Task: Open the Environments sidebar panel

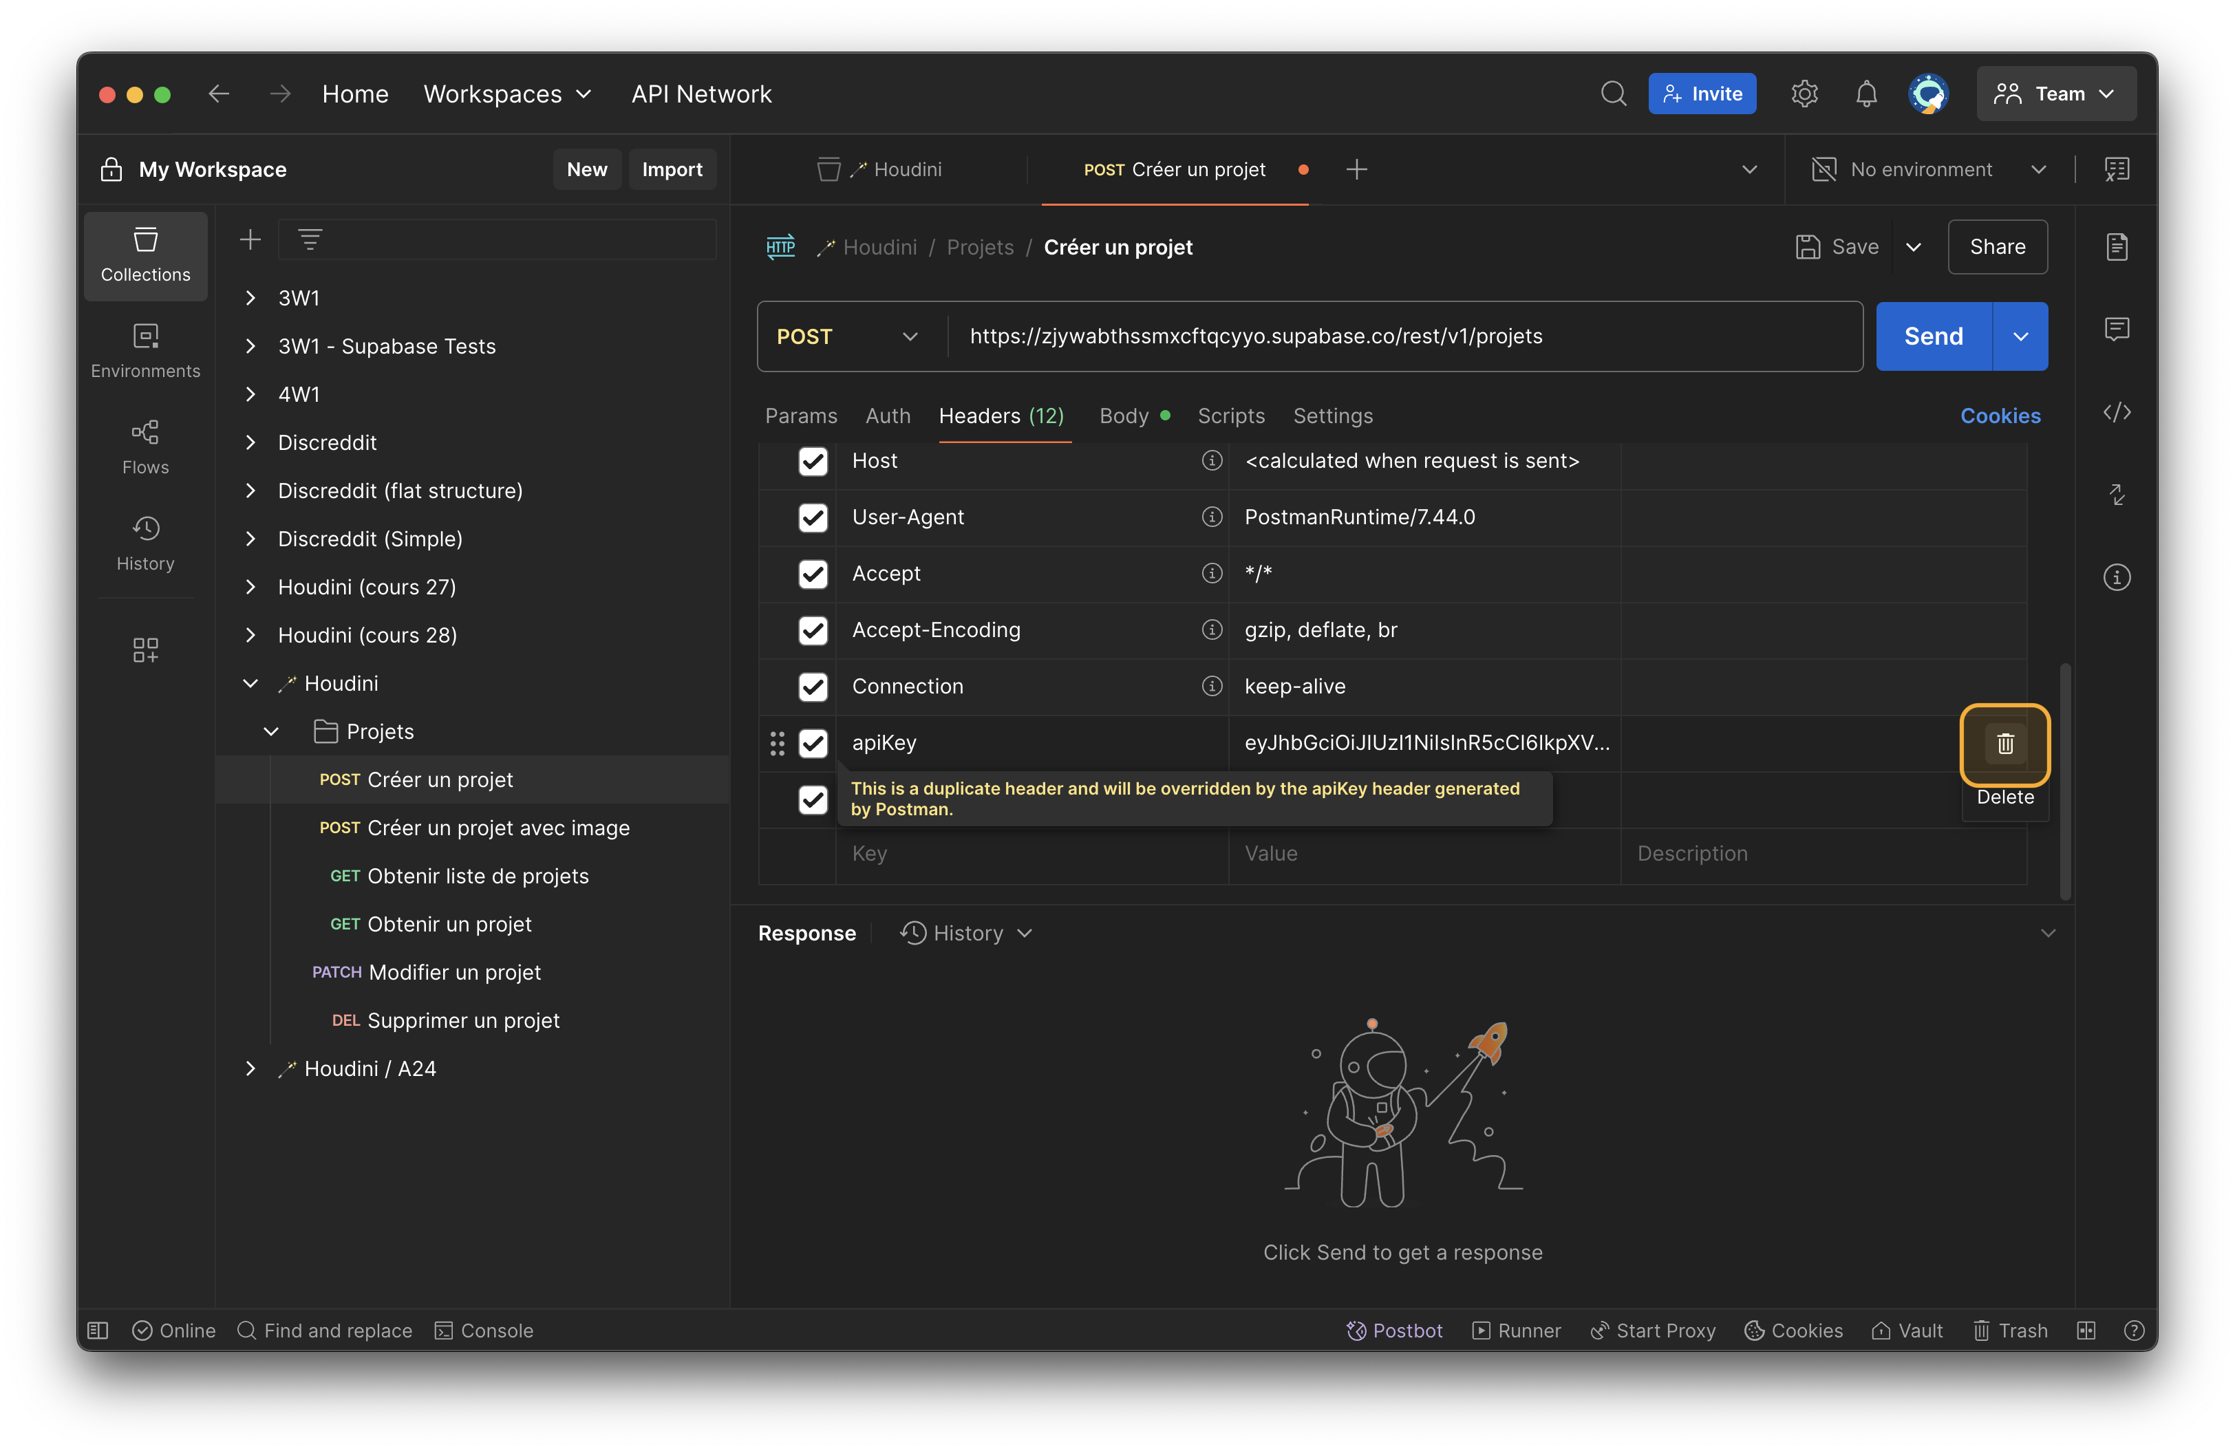Action: tap(146, 351)
